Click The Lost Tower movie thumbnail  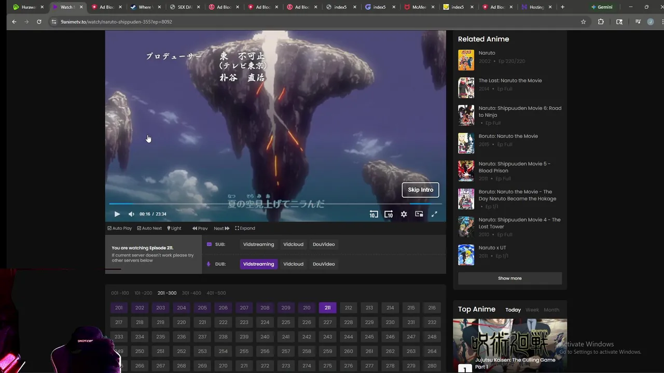466,227
